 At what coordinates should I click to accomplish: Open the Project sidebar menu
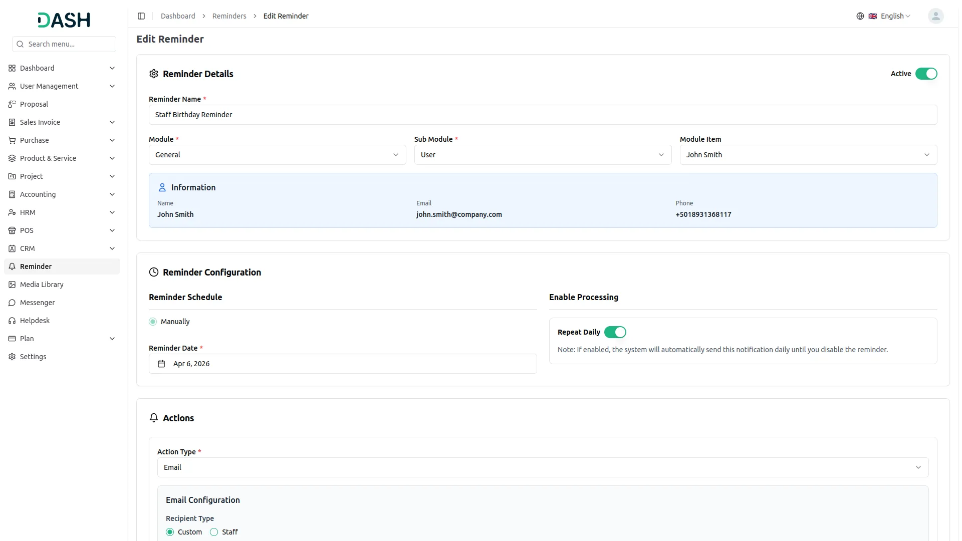62,176
